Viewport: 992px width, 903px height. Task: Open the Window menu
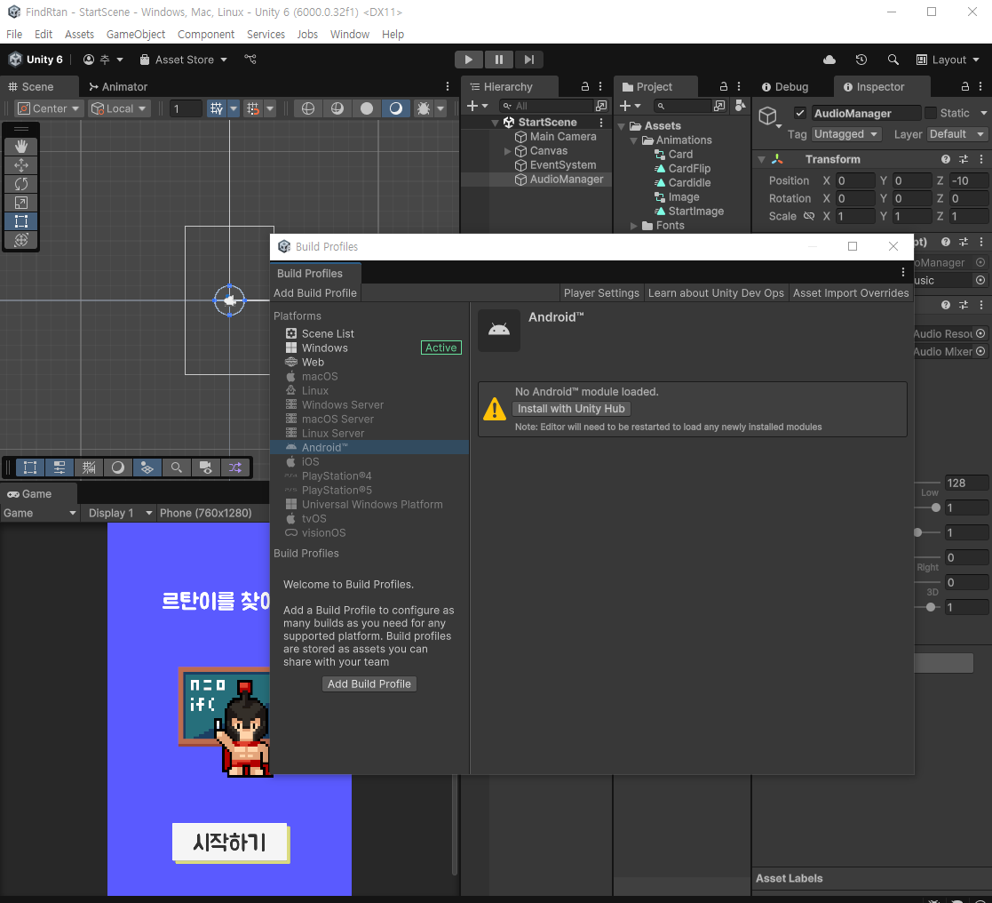(x=349, y=34)
